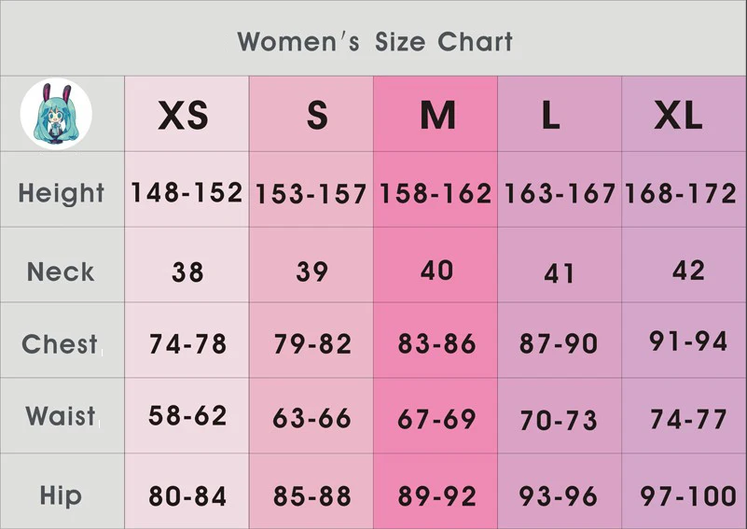This screenshot has width=747, height=529.
Task: Pick the L size column header
Action: (551, 116)
